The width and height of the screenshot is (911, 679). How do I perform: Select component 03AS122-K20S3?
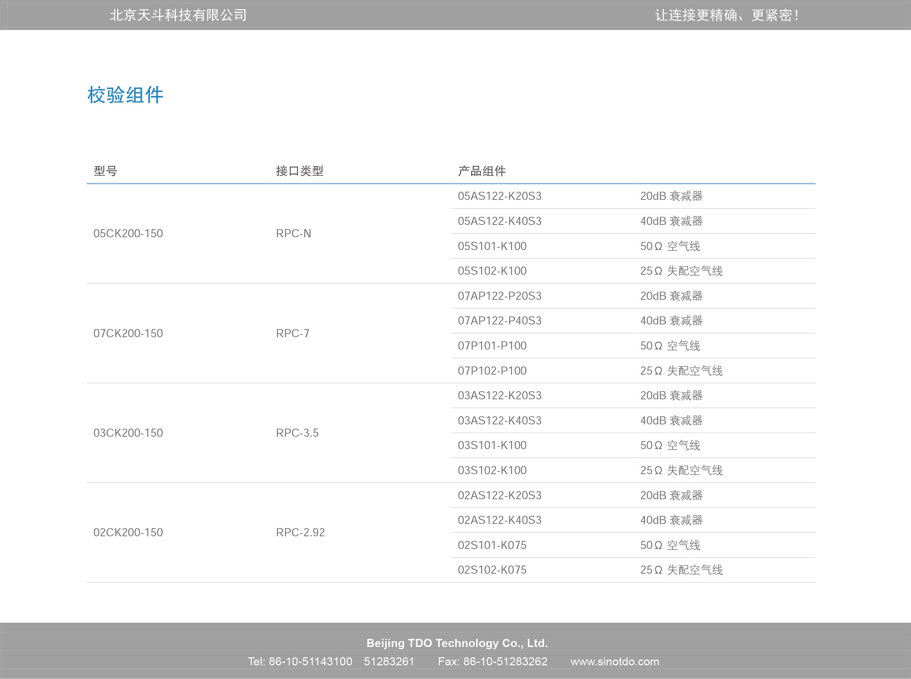[x=500, y=395]
